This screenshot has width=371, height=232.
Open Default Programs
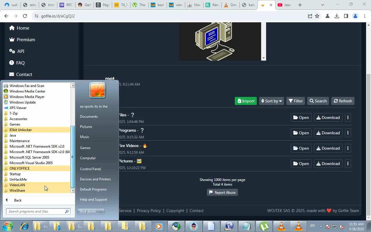[x=93, y=189]
